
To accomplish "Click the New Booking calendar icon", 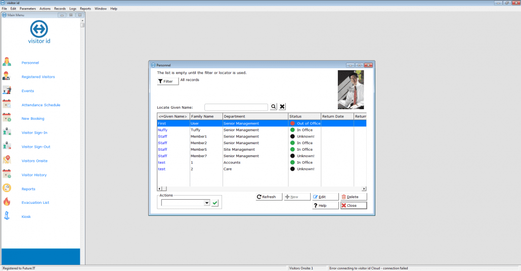I will point(7,118).
